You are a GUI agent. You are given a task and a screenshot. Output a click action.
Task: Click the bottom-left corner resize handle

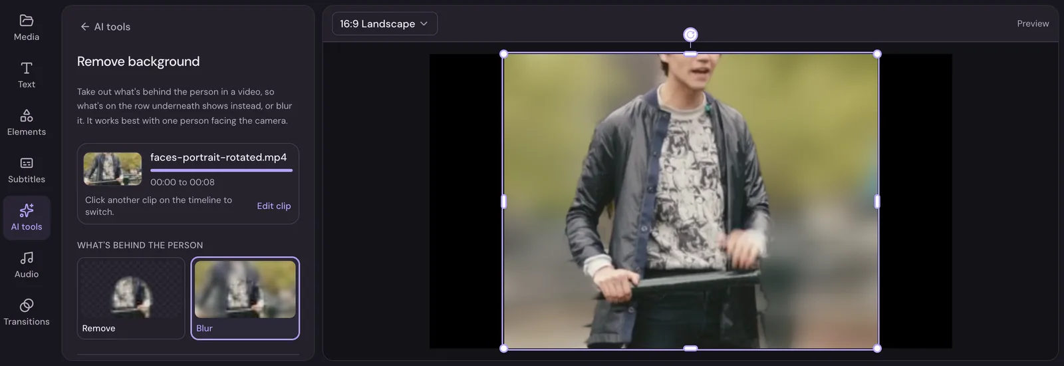click(x=503, y=348)
